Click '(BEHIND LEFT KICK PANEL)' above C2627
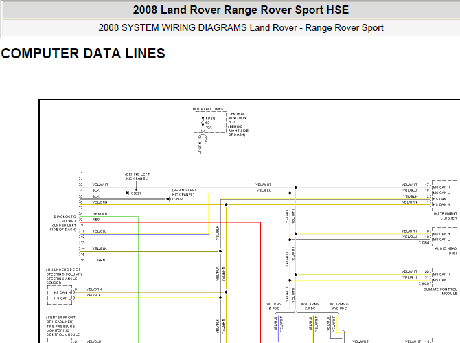 coord(137,176)
